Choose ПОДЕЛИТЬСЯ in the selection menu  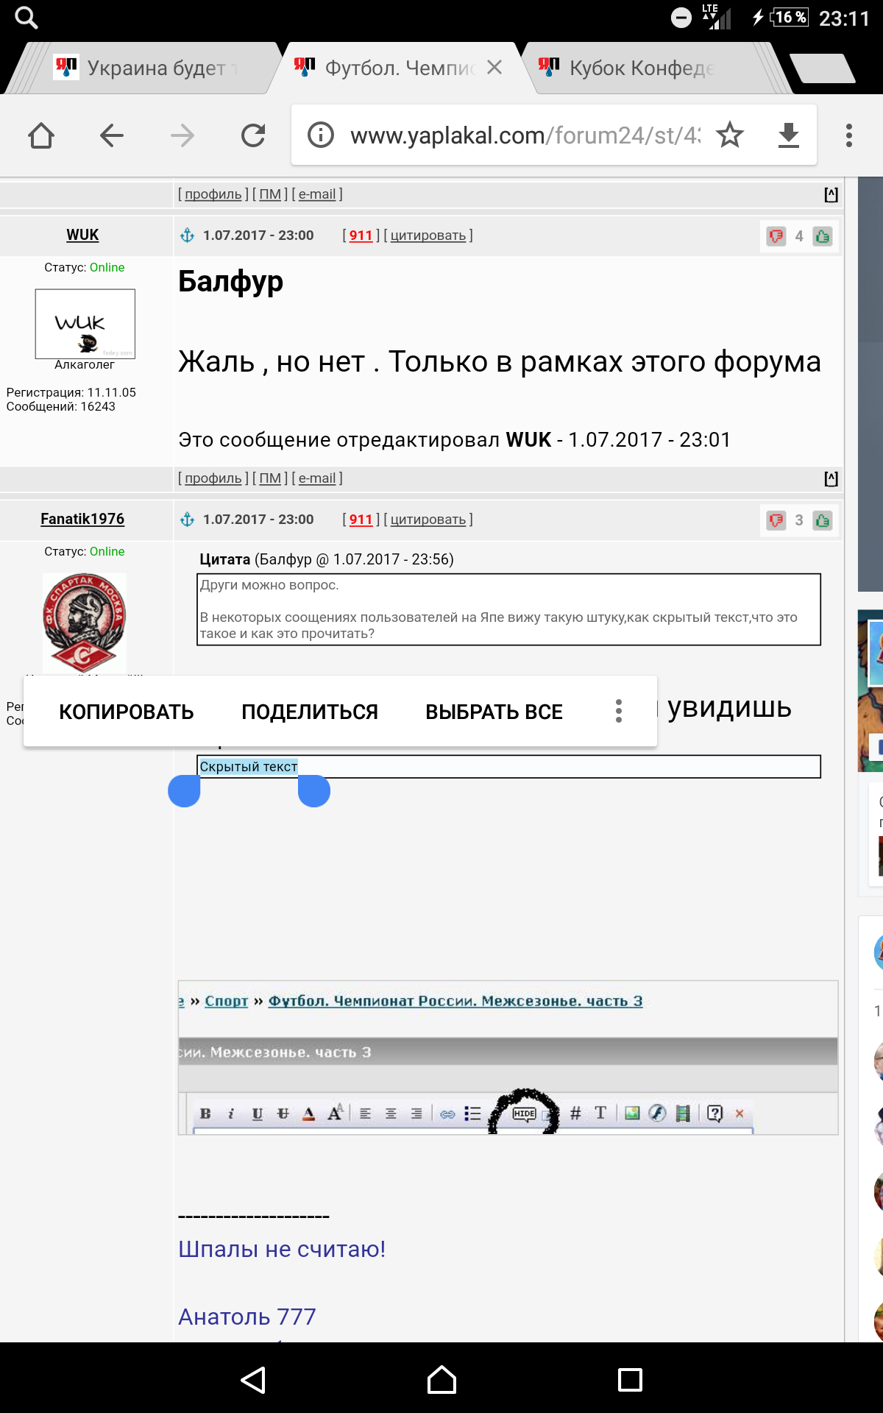[x=310, y=712]
